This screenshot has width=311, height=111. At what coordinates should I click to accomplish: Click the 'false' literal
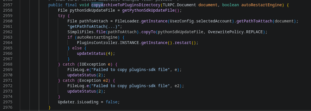pyautogui.click(x=112, y=102)
